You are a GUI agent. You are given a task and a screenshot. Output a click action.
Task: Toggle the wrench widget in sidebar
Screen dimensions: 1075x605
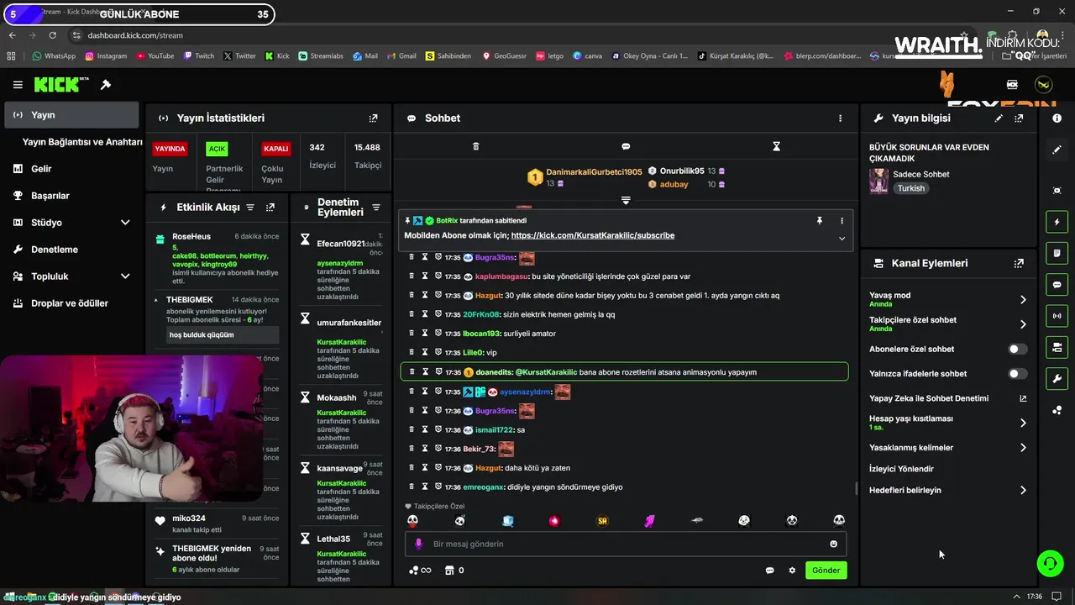pos(1057,379)
